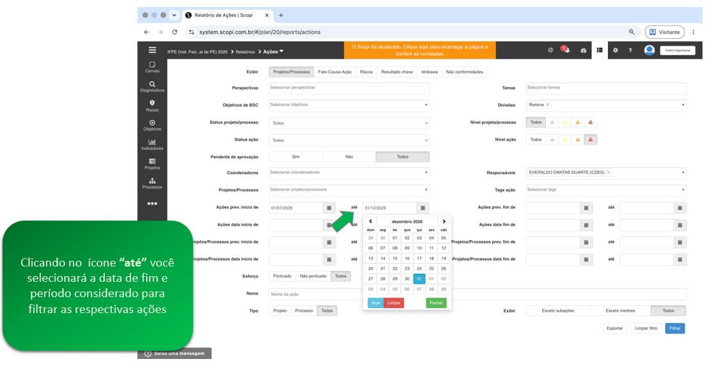The image size is (714, 366).
Task: Switch to Ishikawa tab
Action: pyautogui.click(x=430, y=72)
